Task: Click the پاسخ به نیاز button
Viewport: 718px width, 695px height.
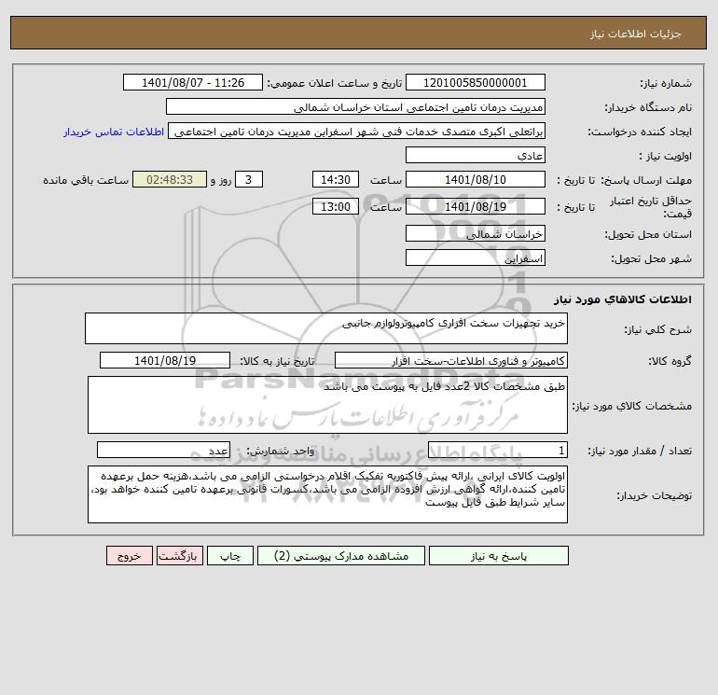Action: pos(499,556)
